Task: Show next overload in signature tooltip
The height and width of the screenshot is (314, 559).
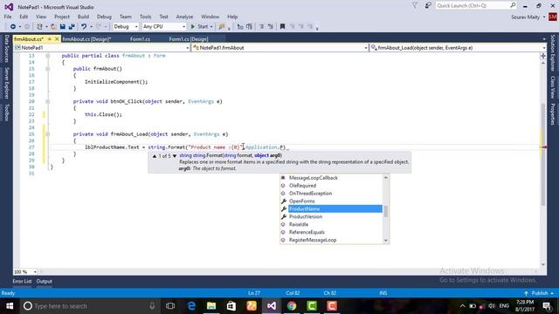Action: tap(175, 156)
